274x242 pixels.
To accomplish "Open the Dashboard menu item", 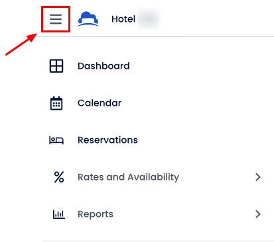I will pyautogui.click(x=103, y=66).
